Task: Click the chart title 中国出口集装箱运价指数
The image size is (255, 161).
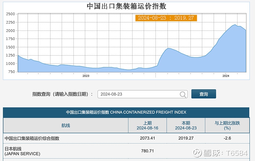Action: tap(127, 6)
